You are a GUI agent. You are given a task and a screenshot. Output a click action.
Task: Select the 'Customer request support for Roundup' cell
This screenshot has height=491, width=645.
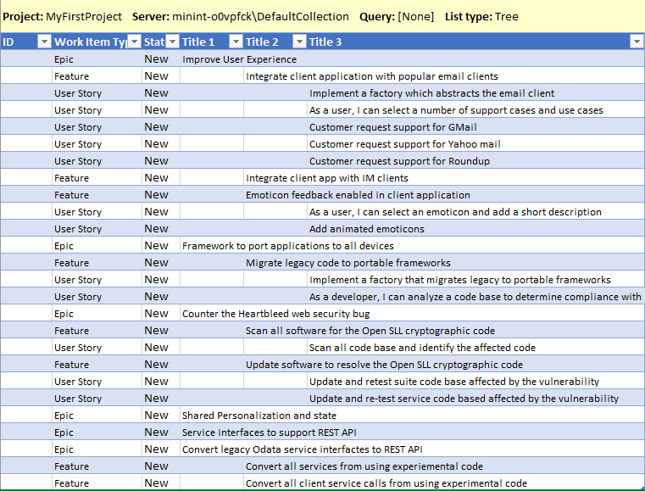(x=399, y=161)
